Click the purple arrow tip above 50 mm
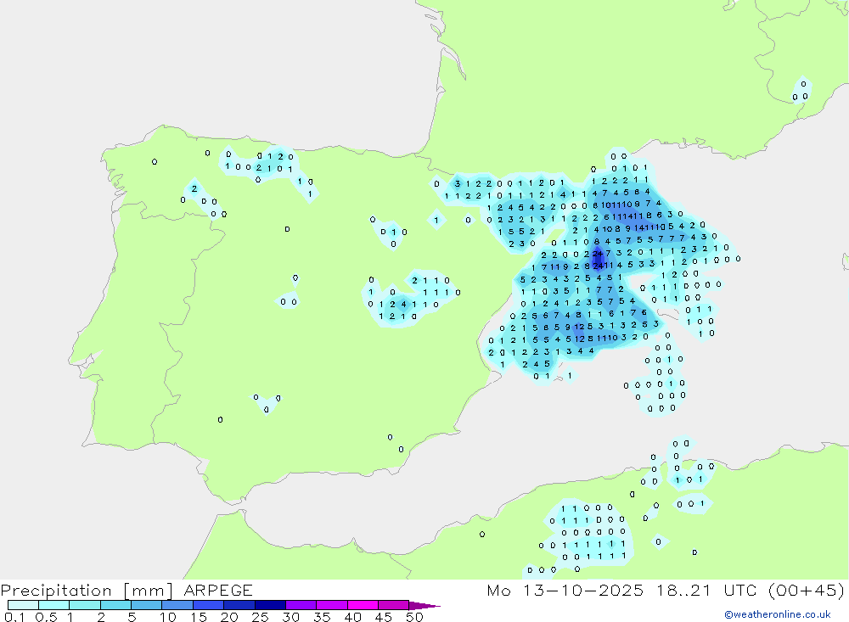The height and width of the screenshot is (622, 849). [424, 605]
